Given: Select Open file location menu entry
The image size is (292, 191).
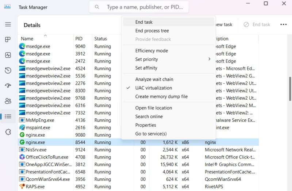Looking at the screenshot, I should click(x=153, y=108).
